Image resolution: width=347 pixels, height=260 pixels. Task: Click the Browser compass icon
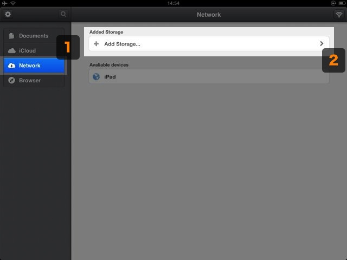(x=11, y=80)
